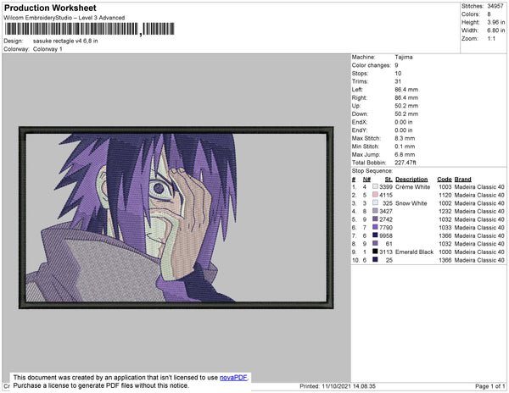The height and width of the screenshot is (393, 509).
Task: Click the Machine value 'Tajima'
Action: coord(404,57)
